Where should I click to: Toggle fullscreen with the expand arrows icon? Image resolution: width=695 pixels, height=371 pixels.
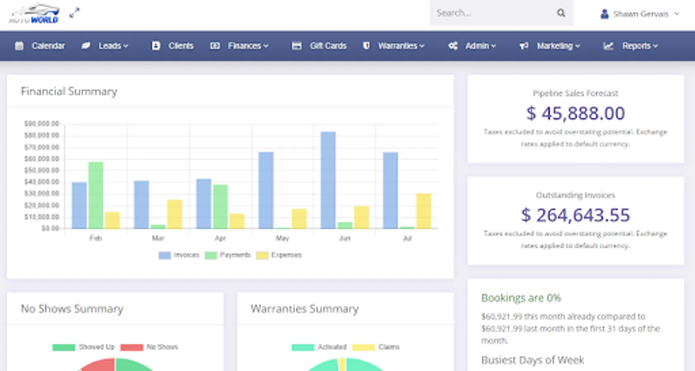click(x=74, y=13)
